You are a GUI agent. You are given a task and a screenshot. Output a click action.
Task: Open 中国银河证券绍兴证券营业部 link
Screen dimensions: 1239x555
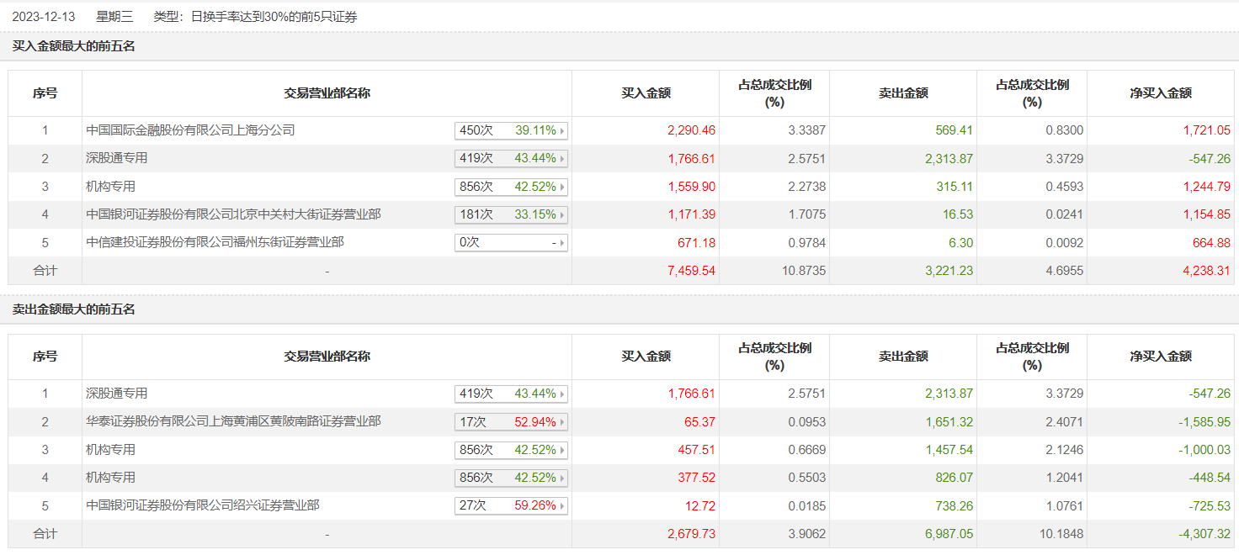(203, 505)
